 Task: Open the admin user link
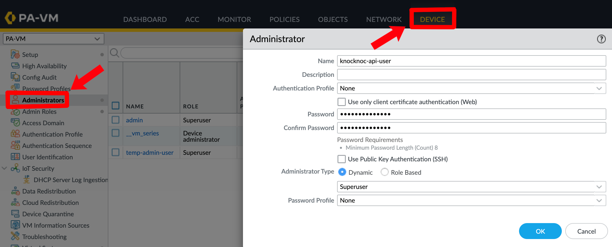tap(134, 120)
